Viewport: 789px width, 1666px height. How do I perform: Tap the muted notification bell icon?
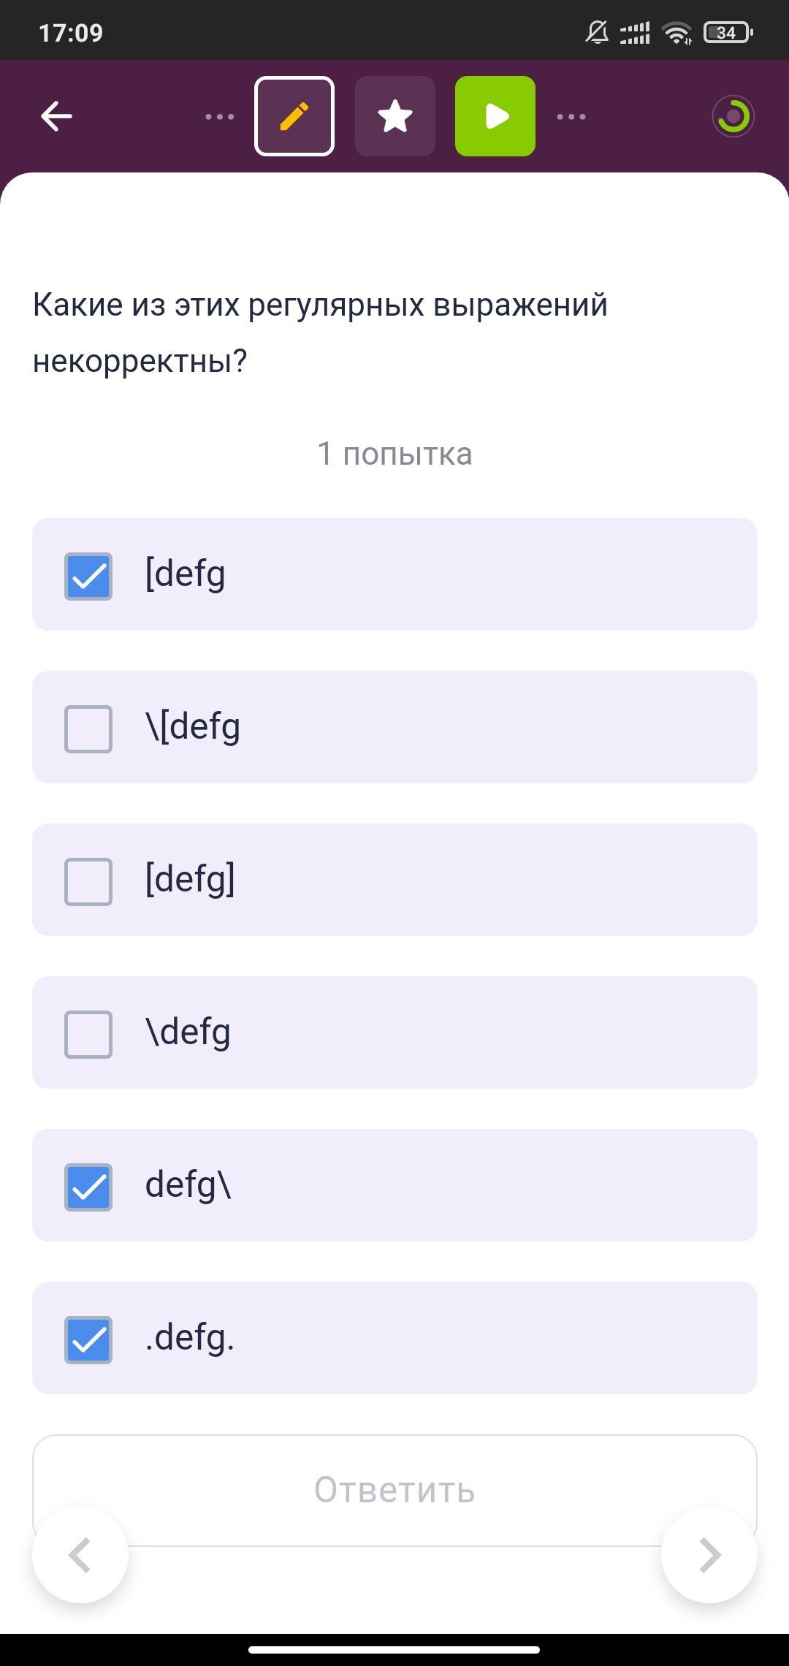pyautogui.click(x=597, y=33)
